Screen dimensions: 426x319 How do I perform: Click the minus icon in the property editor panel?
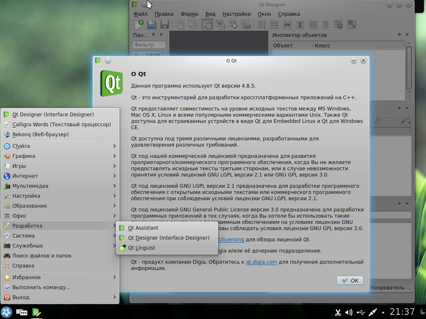tap(390, 120)
